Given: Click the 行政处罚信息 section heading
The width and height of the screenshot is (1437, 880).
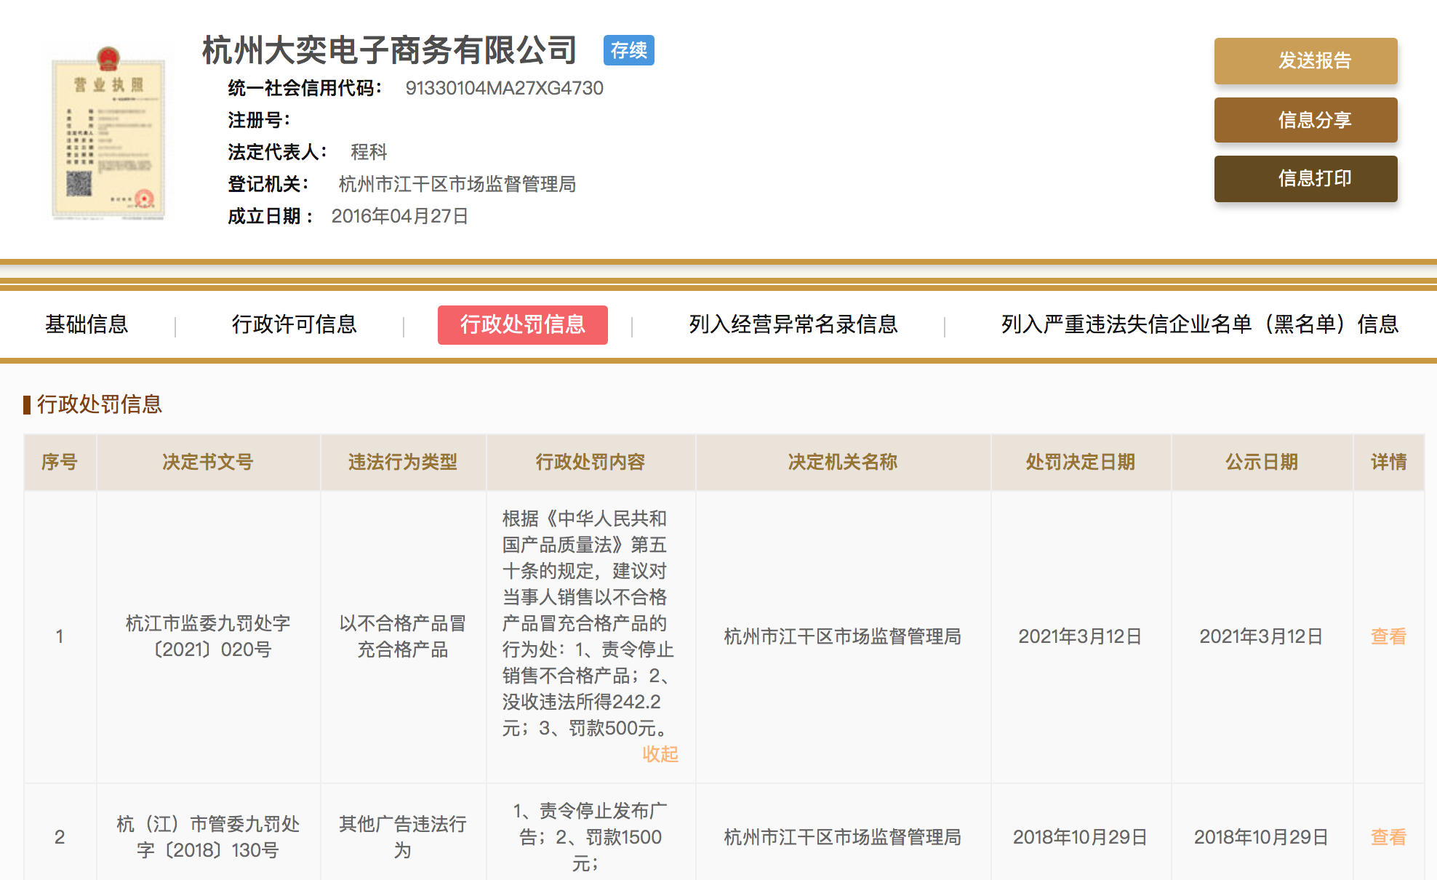Looking at the screenshot, I should [99, 404].
